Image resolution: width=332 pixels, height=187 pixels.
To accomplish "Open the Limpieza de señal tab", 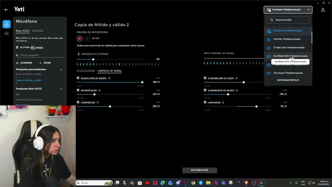I will coord(109,71).
